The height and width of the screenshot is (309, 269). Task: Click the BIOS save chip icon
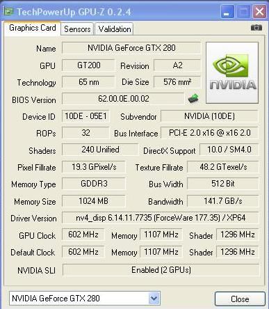point(193,99)
